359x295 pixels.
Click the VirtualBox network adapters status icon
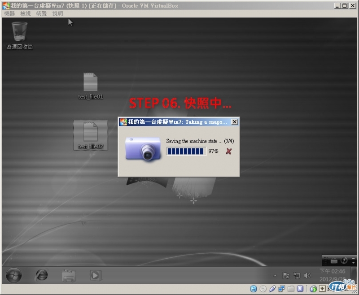point(281,289)
